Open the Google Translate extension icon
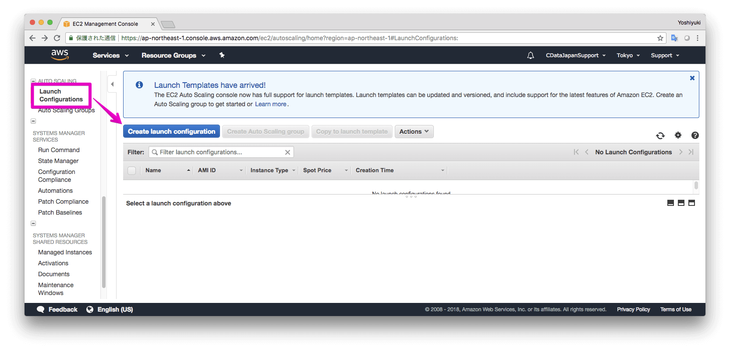The width and height of the screenshot is (730, 351). pos(674,38)
